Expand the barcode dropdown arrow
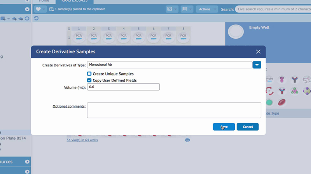 point(190,9)
